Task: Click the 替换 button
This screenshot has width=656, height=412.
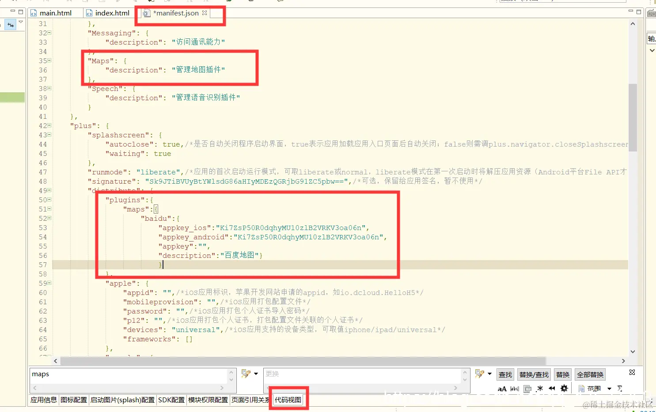Action: pyautogui.click(x=563, y=374)
